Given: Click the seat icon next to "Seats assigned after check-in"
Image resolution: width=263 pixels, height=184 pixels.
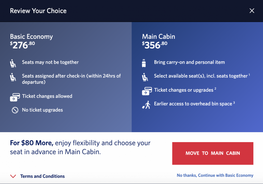Looking at the screenshot, I should tap(13, 77).
